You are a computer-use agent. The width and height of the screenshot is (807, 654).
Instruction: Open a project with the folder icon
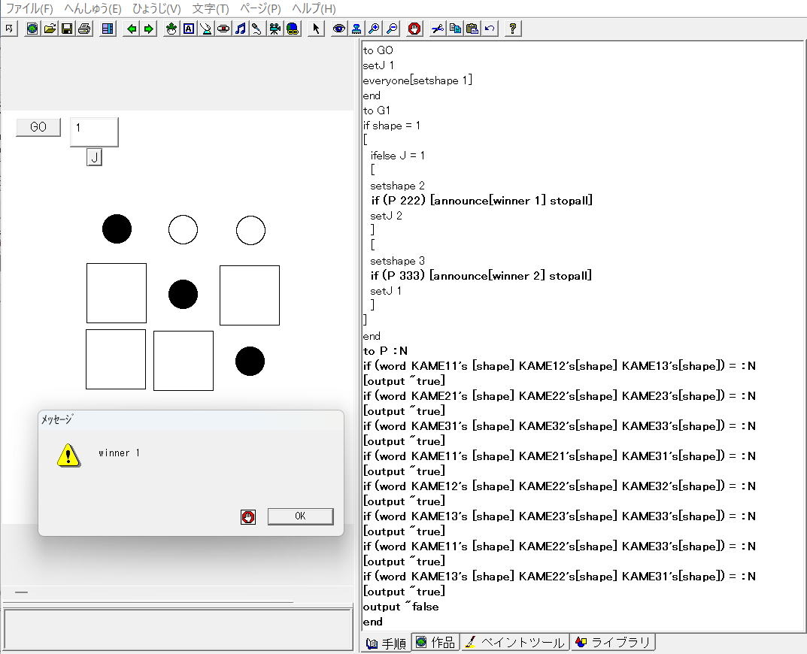(x=50, y=29)
